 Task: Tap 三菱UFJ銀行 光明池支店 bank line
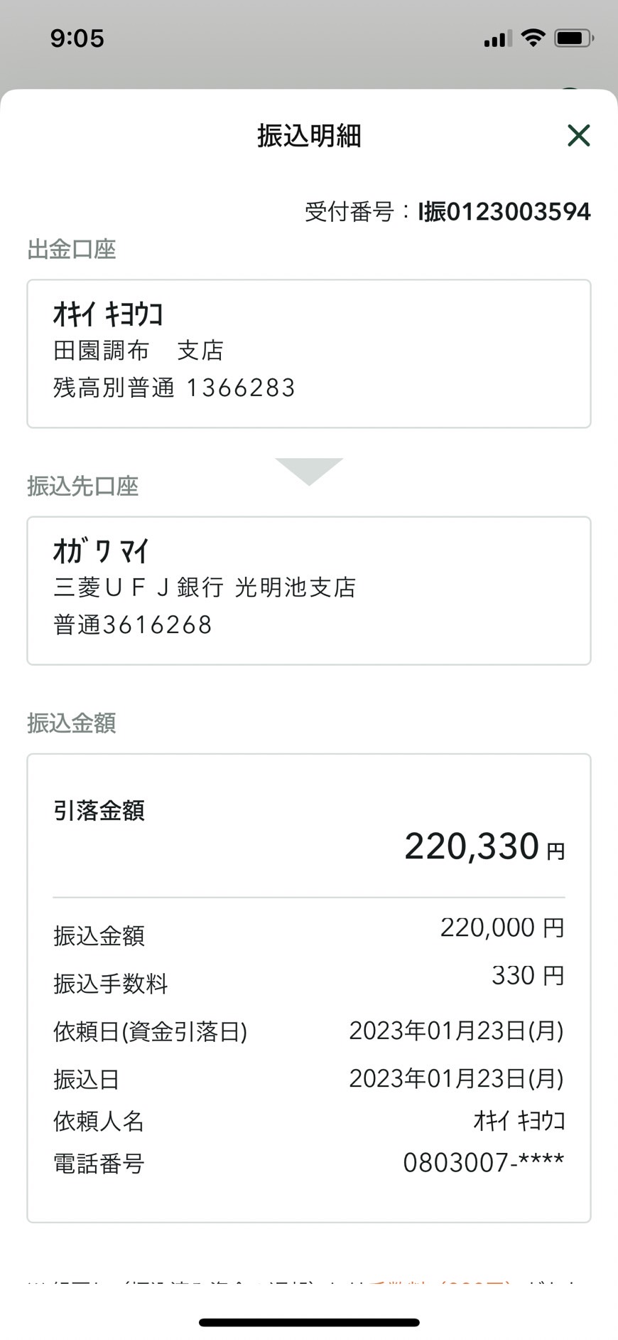205,587
